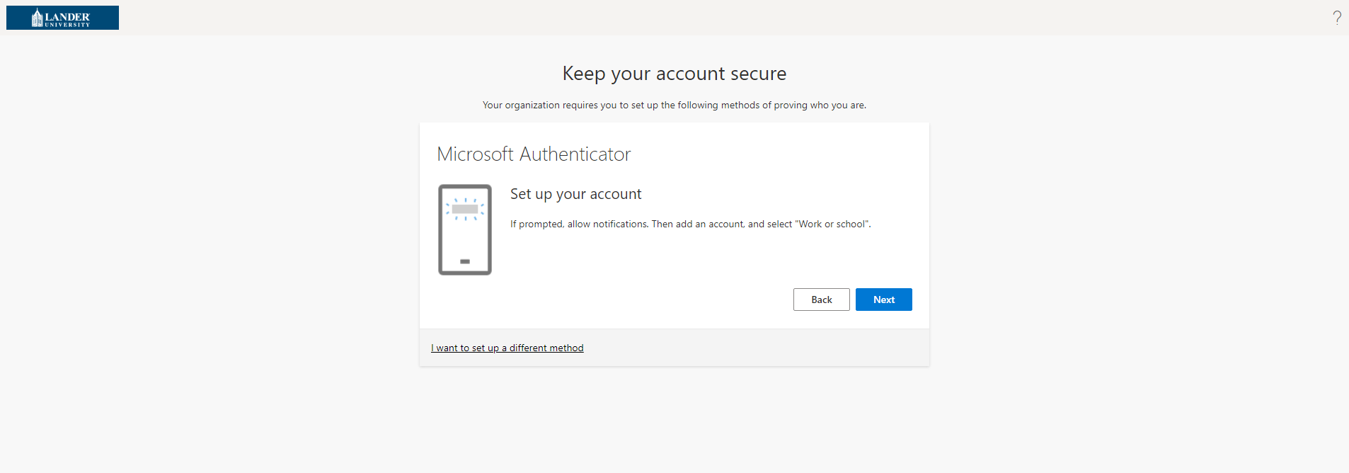
Task: Click the 'Set up your account' heading
Action: tap(575, 194)
